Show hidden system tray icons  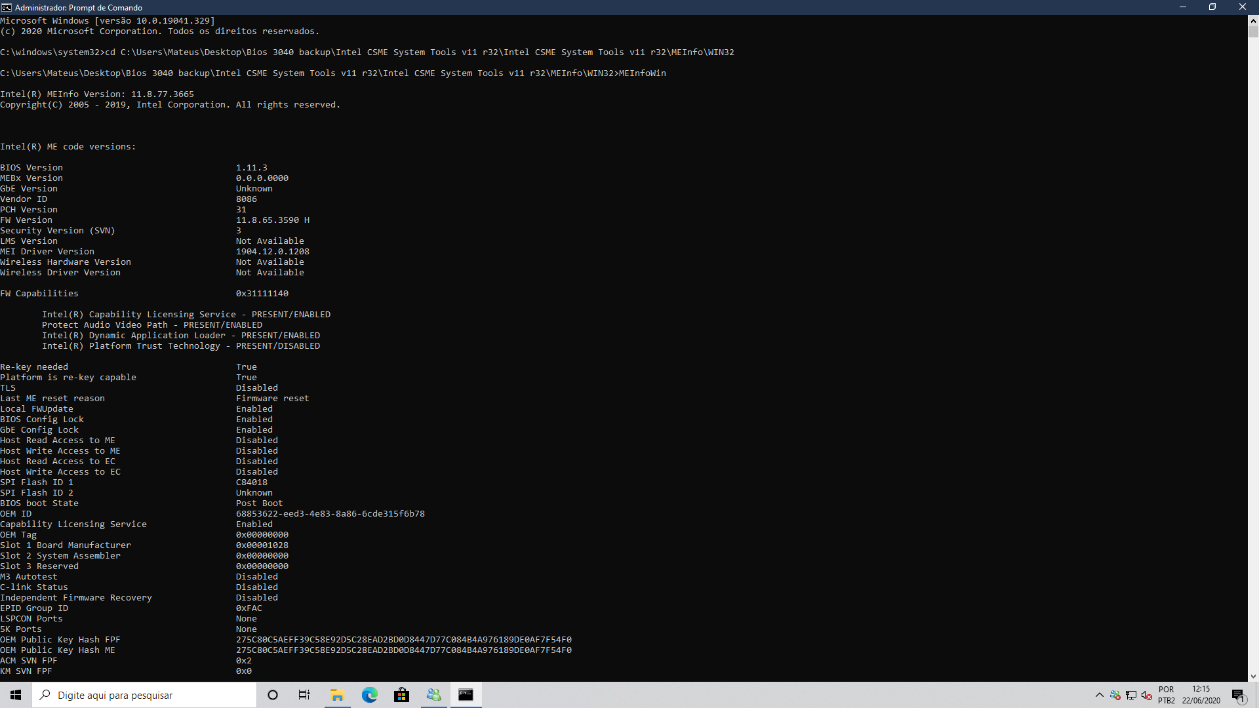pos(1100,695)
